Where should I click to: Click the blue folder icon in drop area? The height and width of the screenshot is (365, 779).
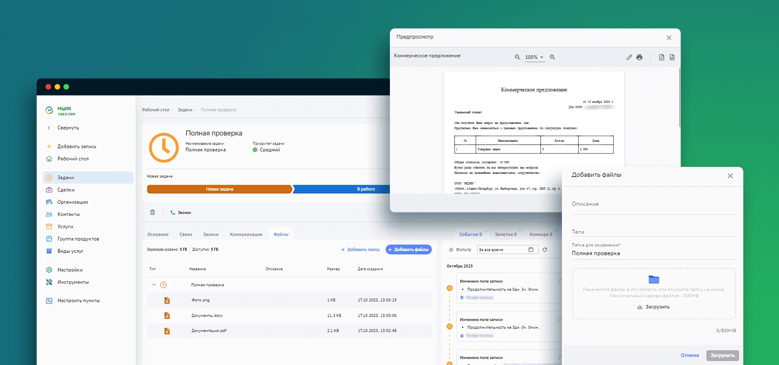point(654,279)
